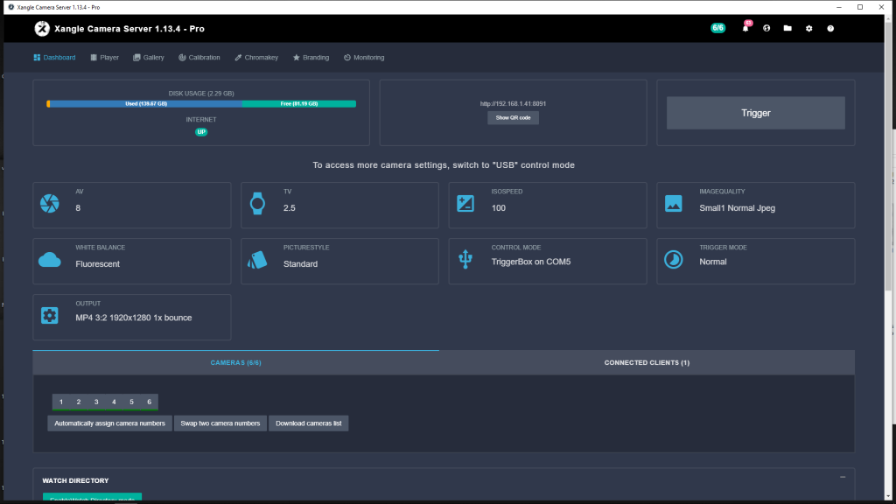Image resolution: width=896 pixels, height=504 pixels.
Task: Select the White Balance cloud icon
Action: click(x=49, y=261)
